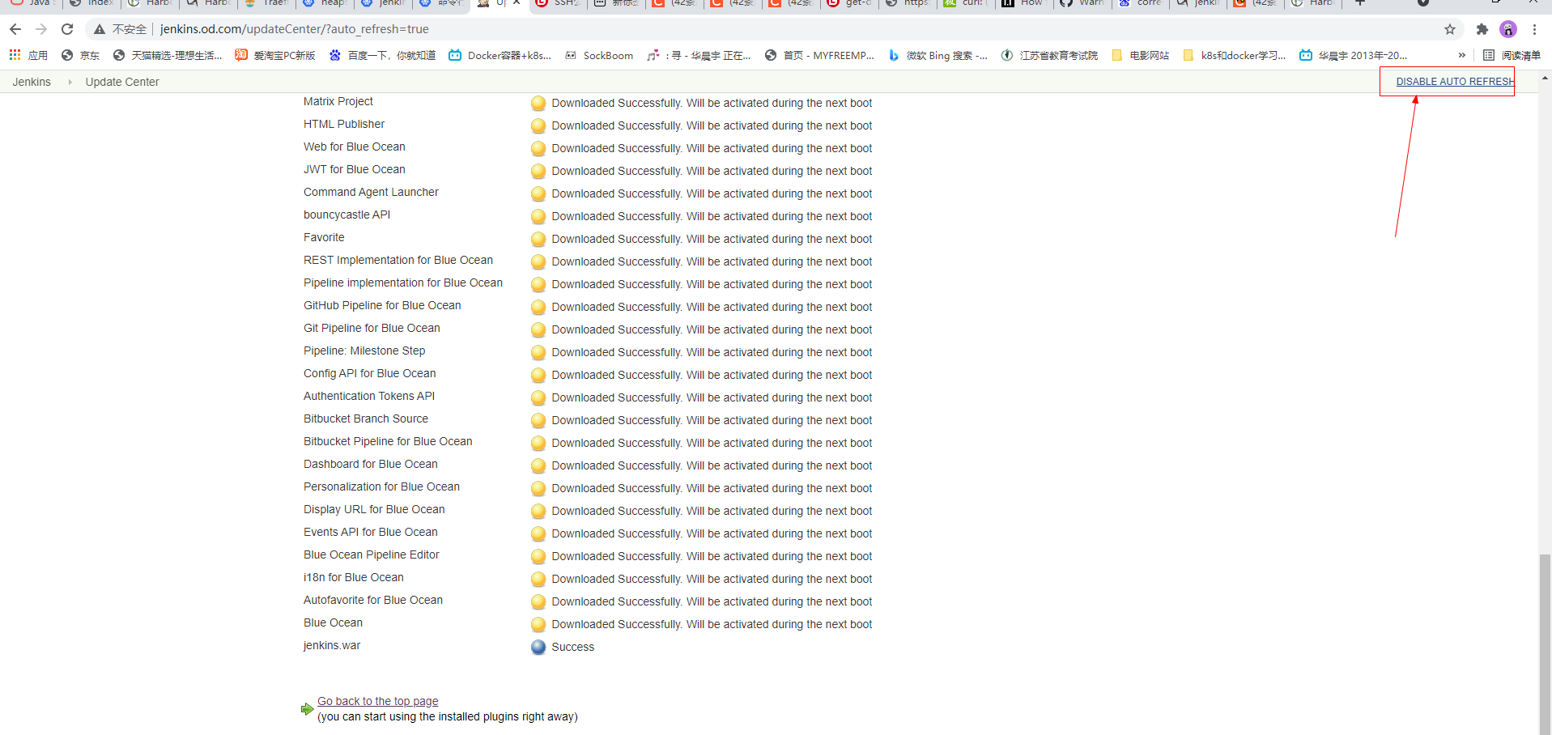Click the browser forward arrow

click(x=41, y=29)
